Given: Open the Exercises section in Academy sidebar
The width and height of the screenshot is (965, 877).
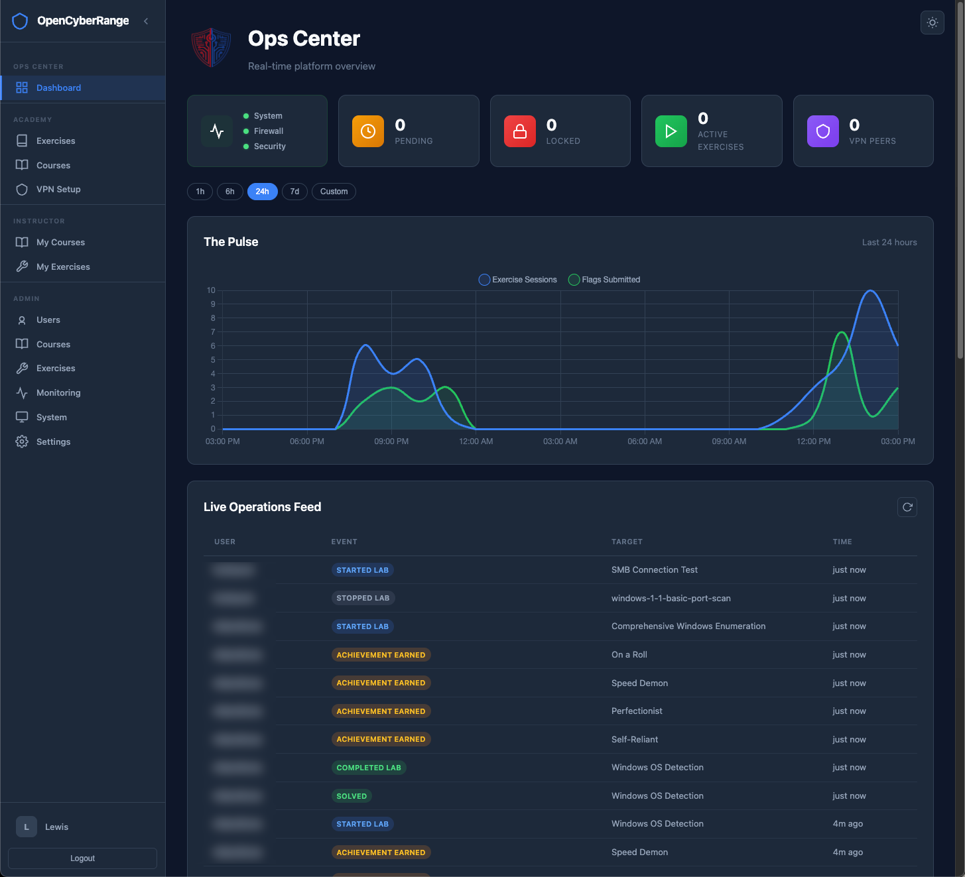Looking at the screenshot, I should click(56, 141).
